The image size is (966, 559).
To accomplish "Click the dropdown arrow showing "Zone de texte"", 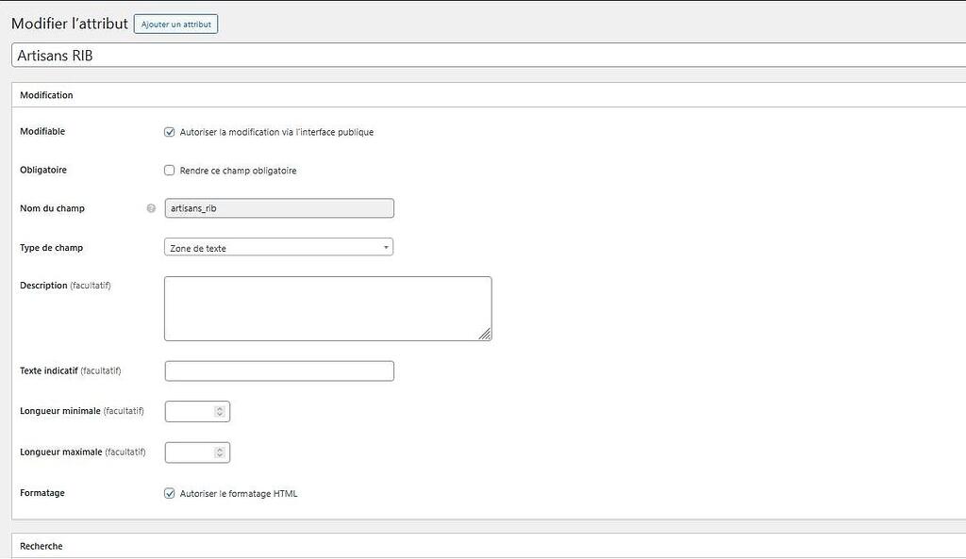I will (x=385, y=246).
